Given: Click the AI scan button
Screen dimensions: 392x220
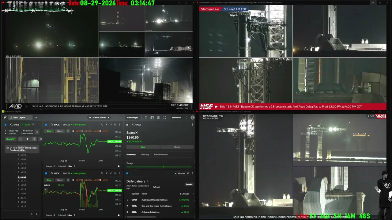Looking at the screenshot, I should [180, 174].
